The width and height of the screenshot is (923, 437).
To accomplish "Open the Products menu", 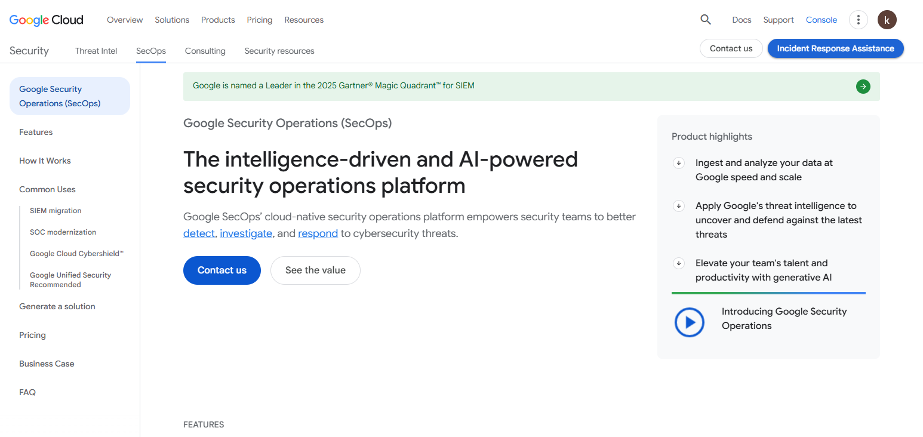I will pos(218,20).
